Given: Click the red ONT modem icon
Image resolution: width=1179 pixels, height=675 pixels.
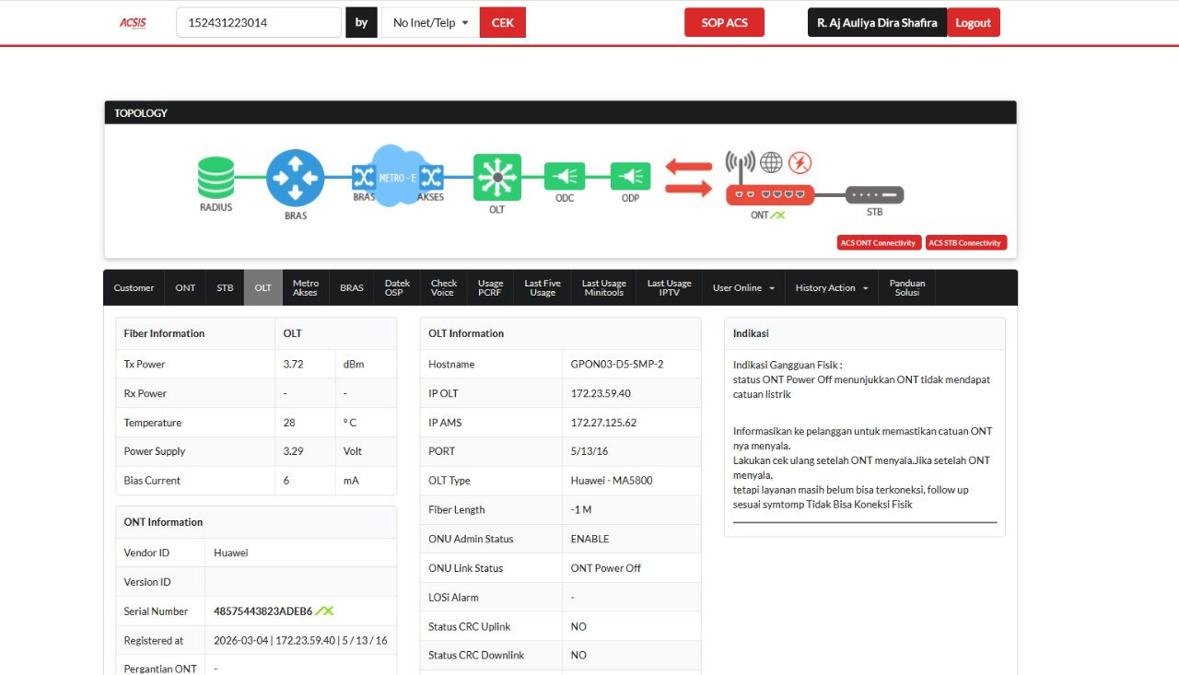Looking at the screenshot, I should (770, 195).
